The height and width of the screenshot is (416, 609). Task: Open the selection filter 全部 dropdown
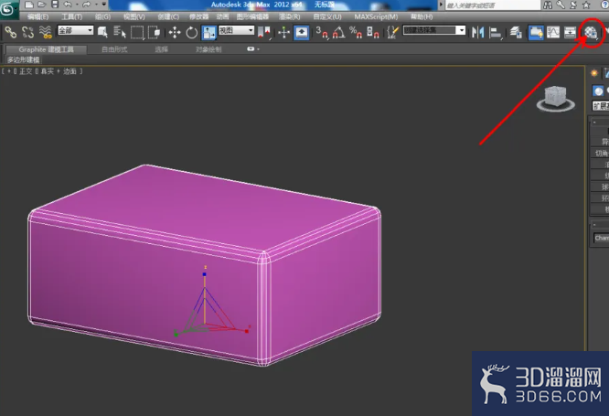coord(76,30)
